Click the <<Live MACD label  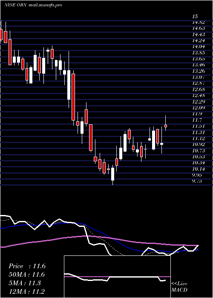(179, 287)
